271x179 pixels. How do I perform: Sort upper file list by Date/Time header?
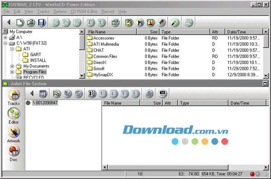point(244,32)
